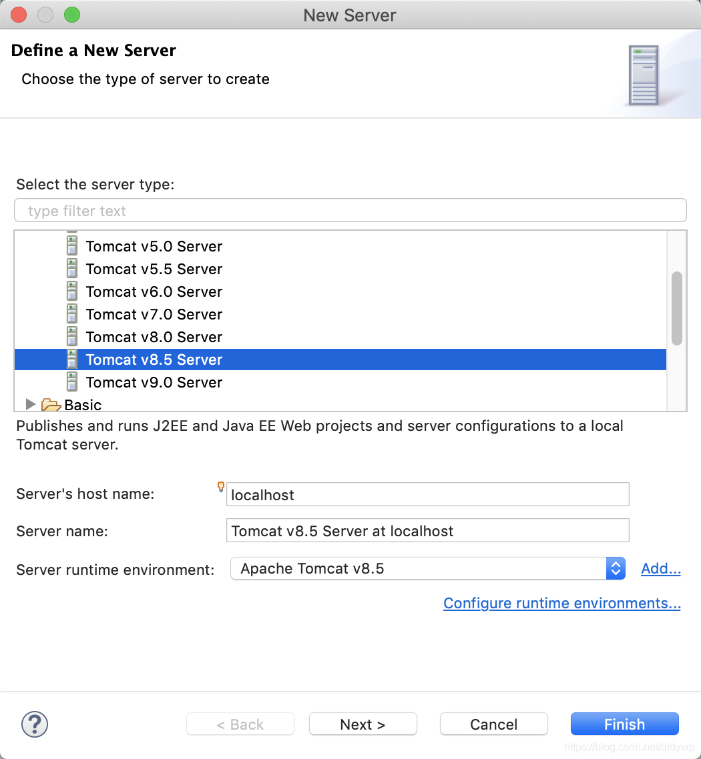Click the Add... link
The width and height of the screenshot is (701, 759).
point(660,568)
